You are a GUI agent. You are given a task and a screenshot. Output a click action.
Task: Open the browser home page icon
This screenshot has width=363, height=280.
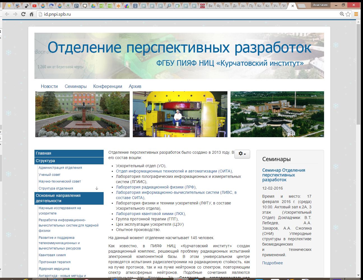tap(31, 14)
